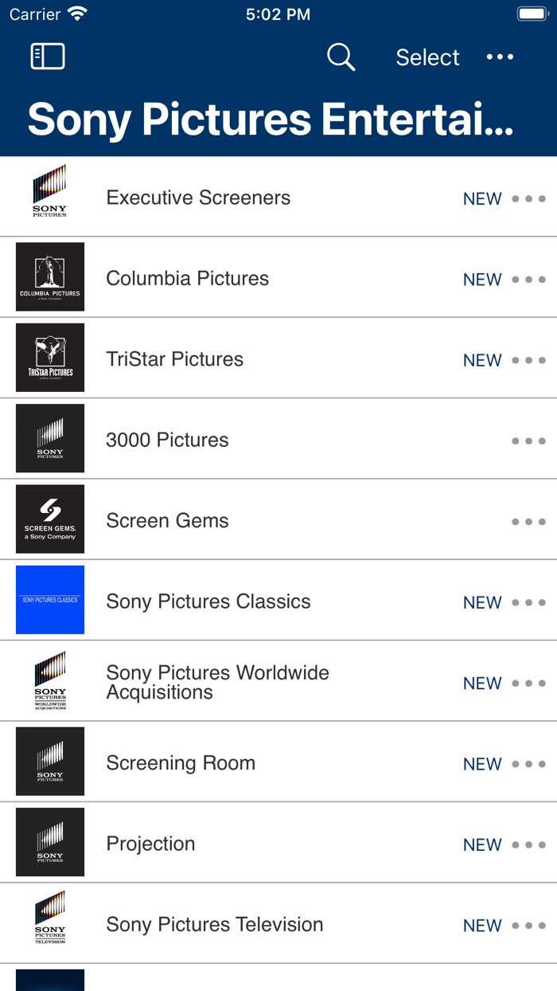Tap the NEW badge on Sony Pictures Television
Viewport: 557px width, 991px height.
(482, 925)
